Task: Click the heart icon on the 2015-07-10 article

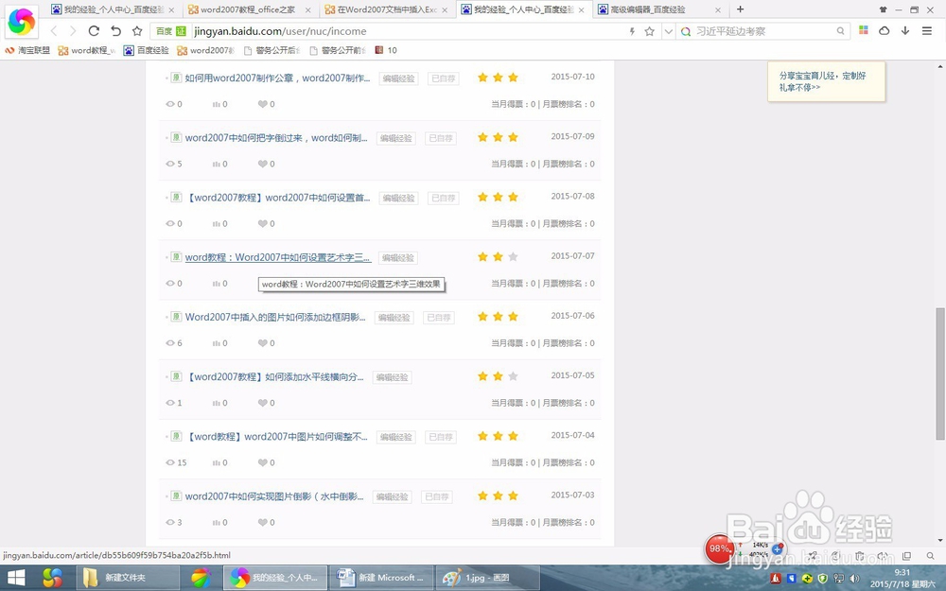Action: 262,104
